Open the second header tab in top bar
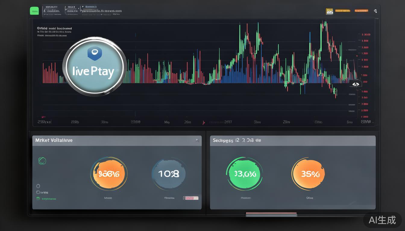The height and width of the screenshot is (231, 405). coord(72,11)
